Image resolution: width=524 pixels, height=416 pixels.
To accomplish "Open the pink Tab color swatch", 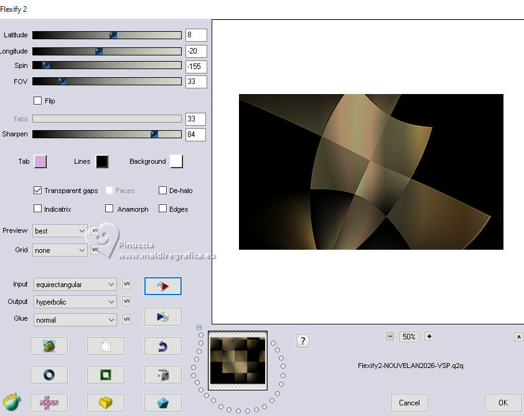I will (x=40, y=162).
